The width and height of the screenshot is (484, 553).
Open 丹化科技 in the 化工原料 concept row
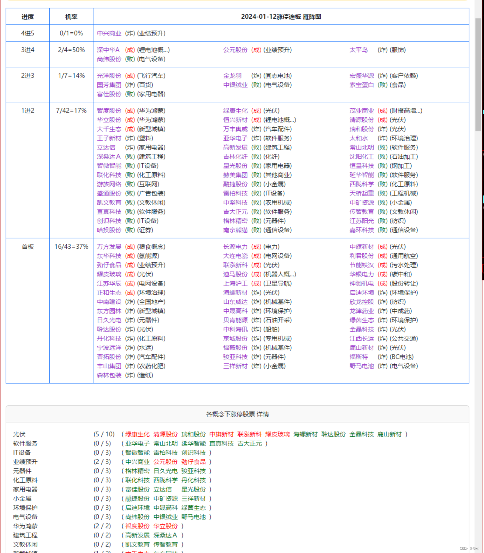pos(194,480)
